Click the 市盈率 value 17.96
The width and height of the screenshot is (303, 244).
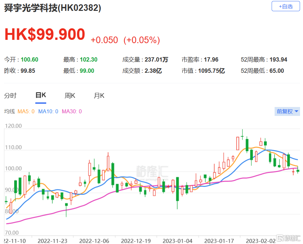click(211, 60)
